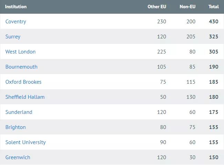The height and width of the screenshot is (165, 224).
Task: Click Greenwich's total value 150
Action: point(214,157)
